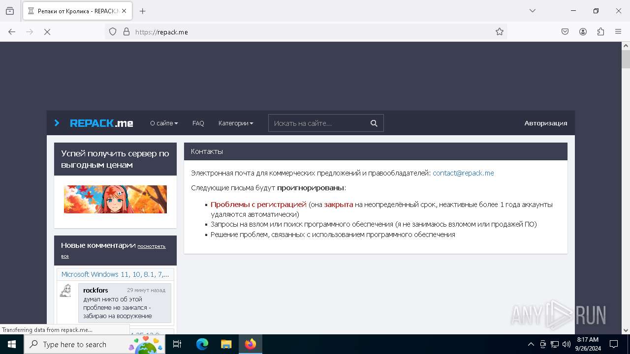Open the volume speaker tray icon
The width and height of the screenshot is (630, 354).
click(x=567, y=344)
